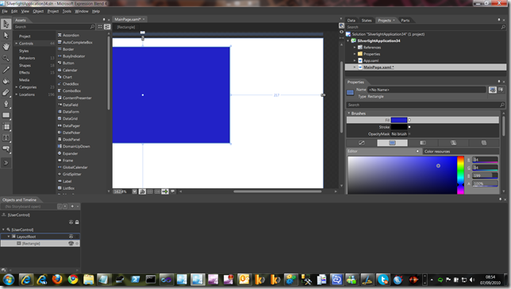Screen dimensions: 511x289
Task: Expand the App.xaml node
Action: 355,60
